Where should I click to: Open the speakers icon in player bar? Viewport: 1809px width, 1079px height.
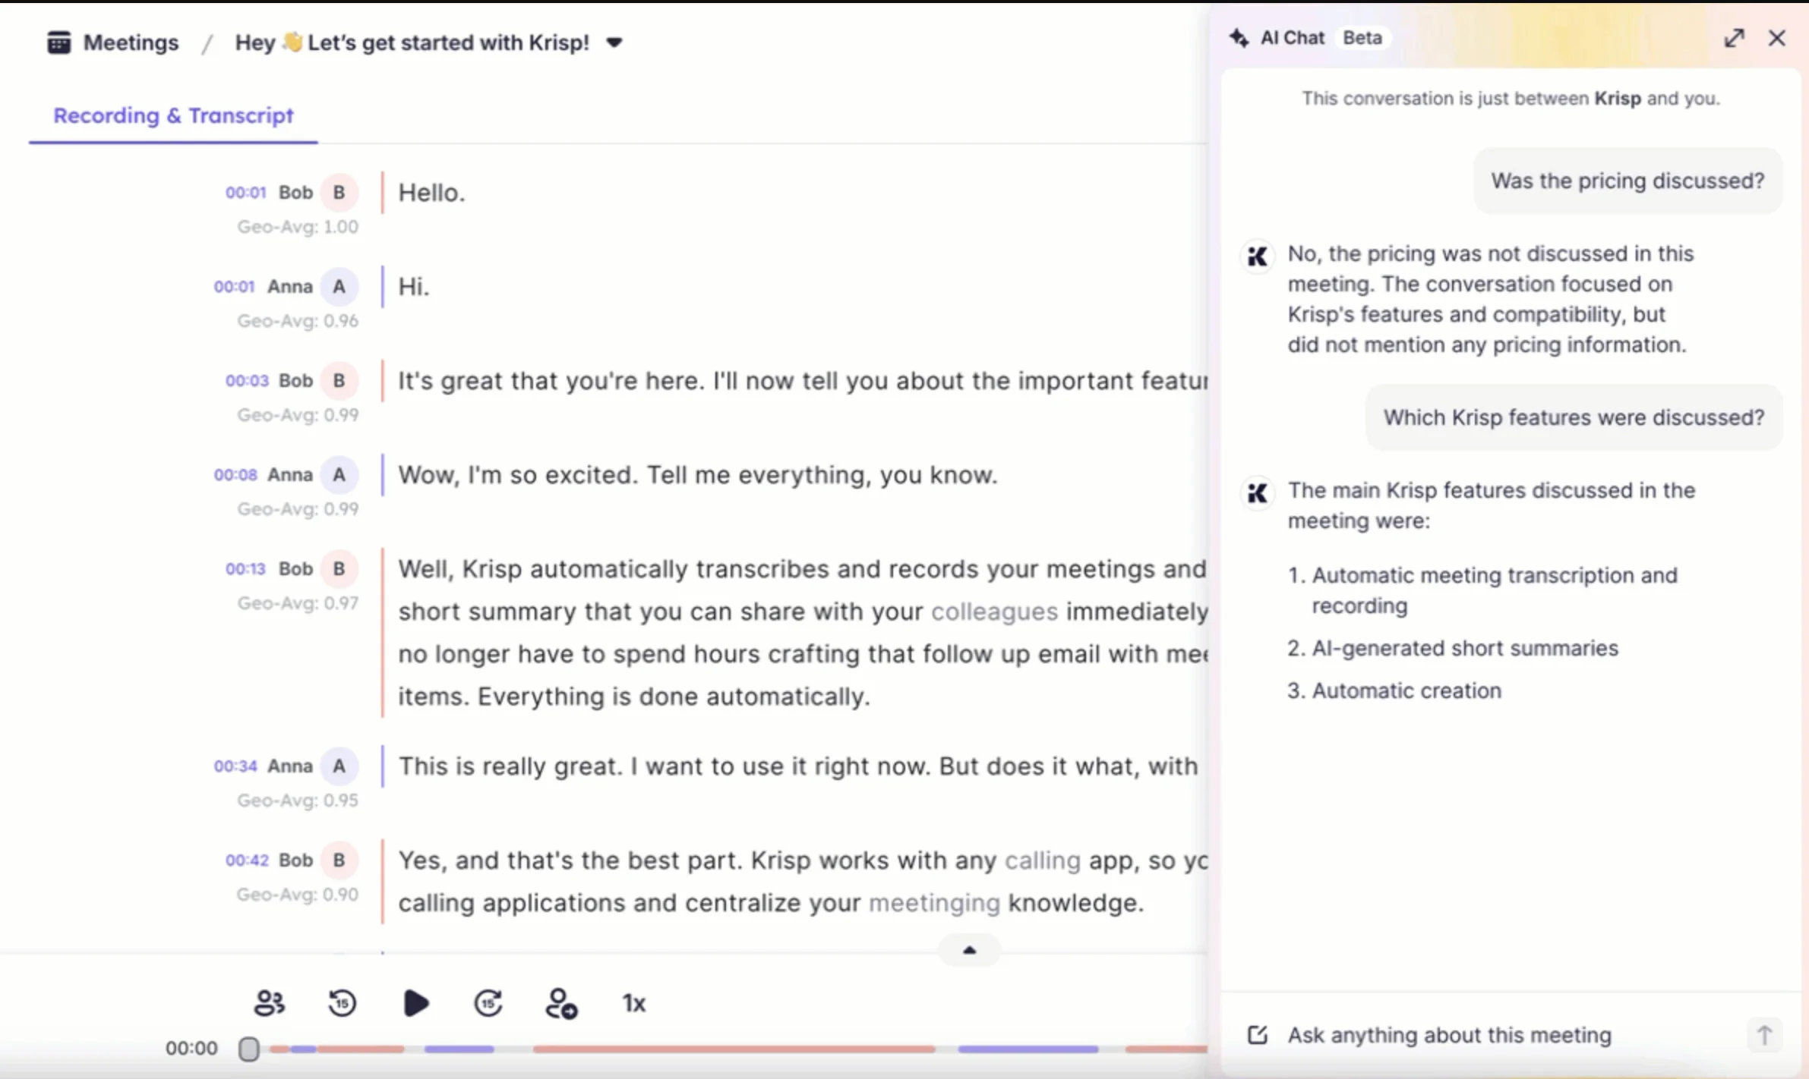click(x=269, y=1003)
